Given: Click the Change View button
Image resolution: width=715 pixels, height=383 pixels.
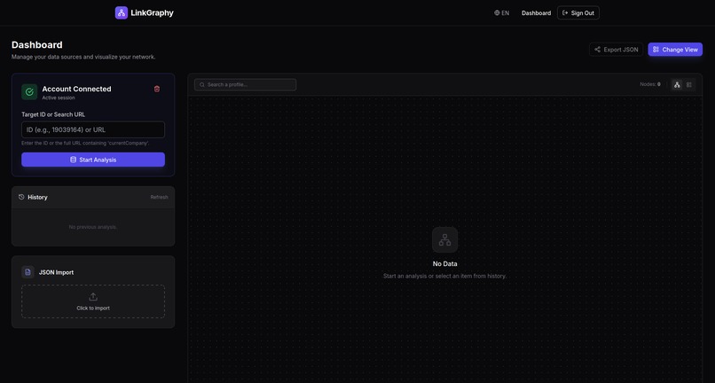Looking at the screenshot, I should [x=675, y=50].
